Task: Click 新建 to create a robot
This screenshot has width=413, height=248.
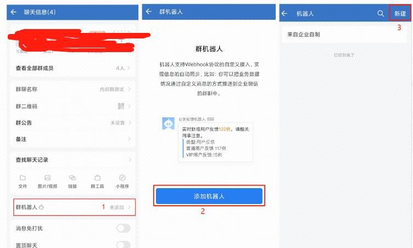Action: [400, 13]
